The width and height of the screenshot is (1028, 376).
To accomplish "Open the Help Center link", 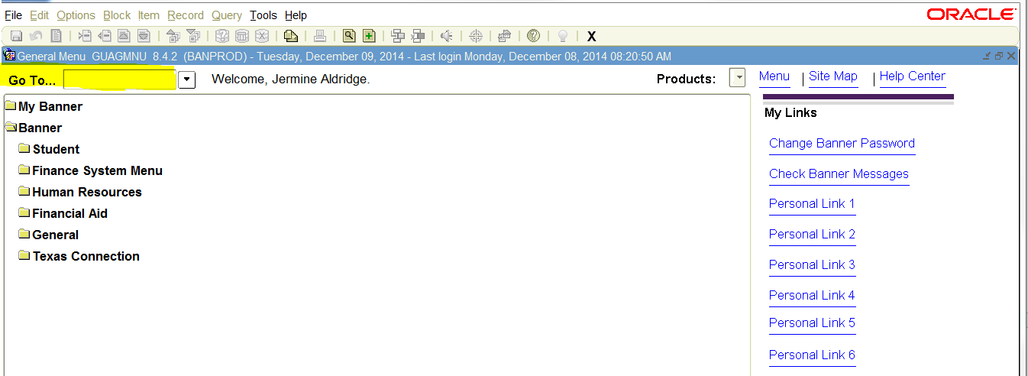I will tap(913, 76).
